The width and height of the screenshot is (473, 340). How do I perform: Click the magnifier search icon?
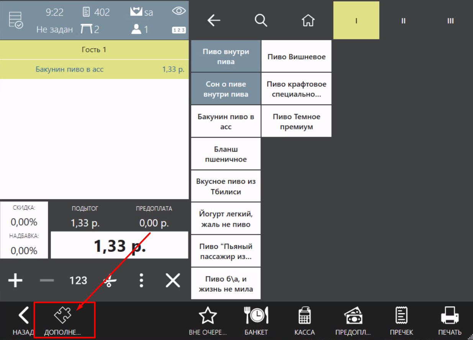pyautogui.click(x=261, y=21)
